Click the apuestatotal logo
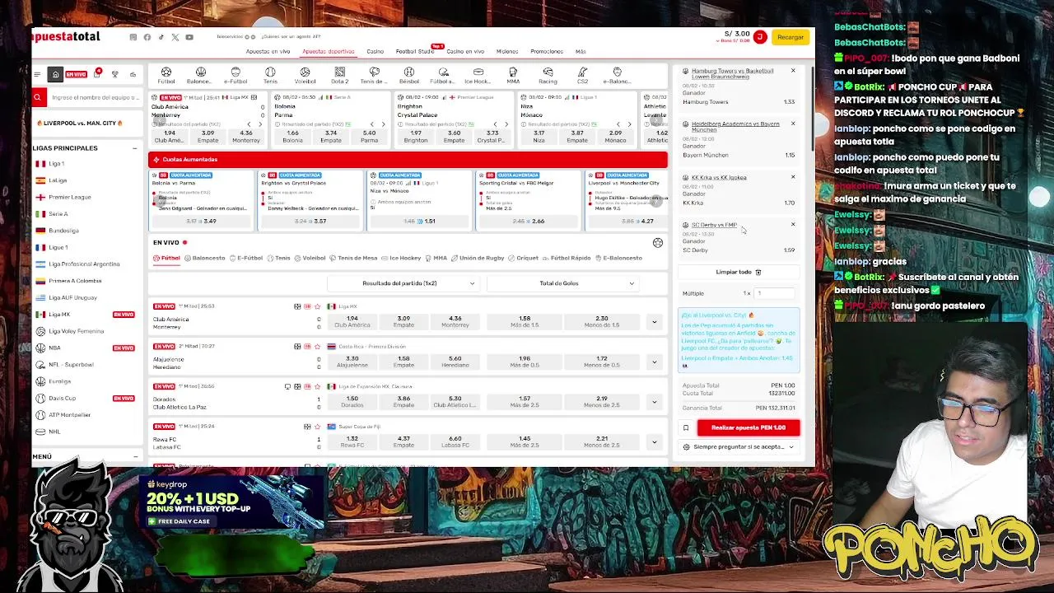This screenshot has height=593, width=1054. 66,37
